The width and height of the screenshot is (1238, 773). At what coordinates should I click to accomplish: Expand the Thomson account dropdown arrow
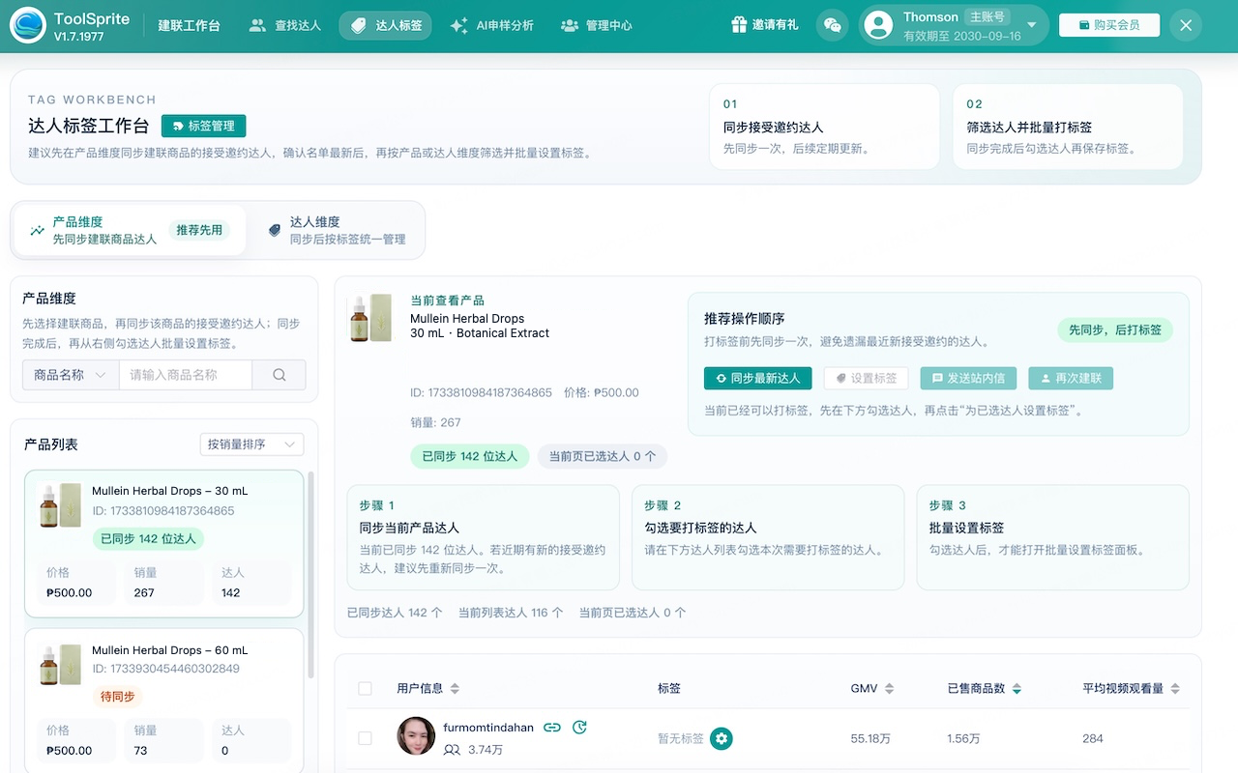(x=1032, y=25)
